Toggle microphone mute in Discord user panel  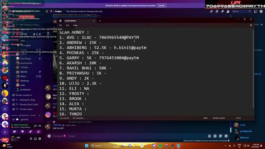31,139
